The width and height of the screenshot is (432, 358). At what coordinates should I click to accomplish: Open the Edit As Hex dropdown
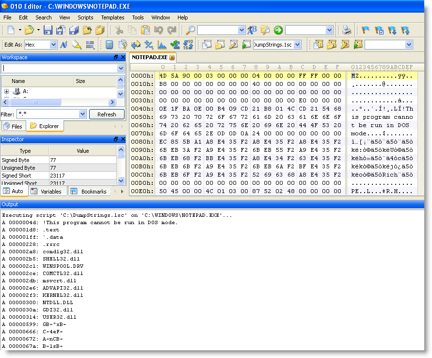pyautogui.click(x=53, y=45)
